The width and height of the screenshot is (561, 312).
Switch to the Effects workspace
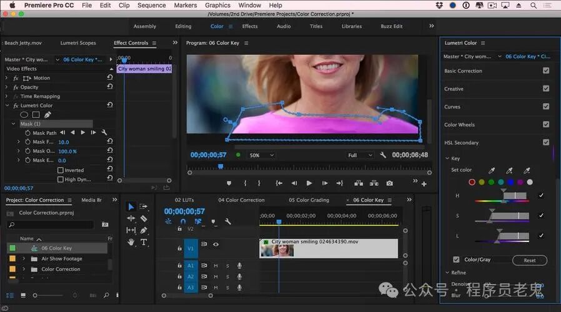(250, 26)
